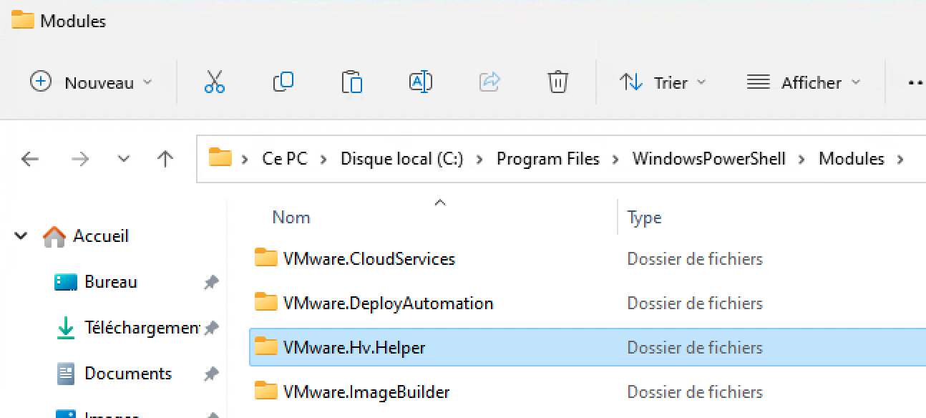Screen dimensions: 926x418
Task: Delete the folder using the trash icon
Action: coord(557,82)
